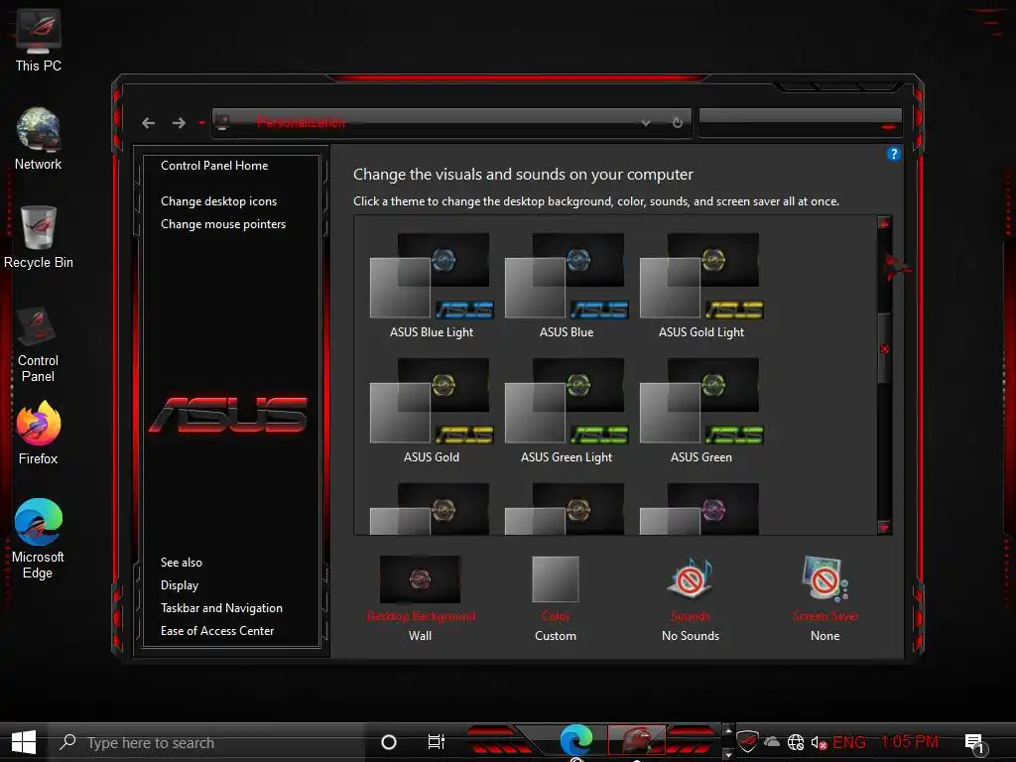Open Sounds settings (No Sounds)
1016x762 pixels.
691,598
